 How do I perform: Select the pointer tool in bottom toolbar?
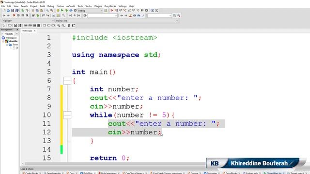(x=3, y=26)
